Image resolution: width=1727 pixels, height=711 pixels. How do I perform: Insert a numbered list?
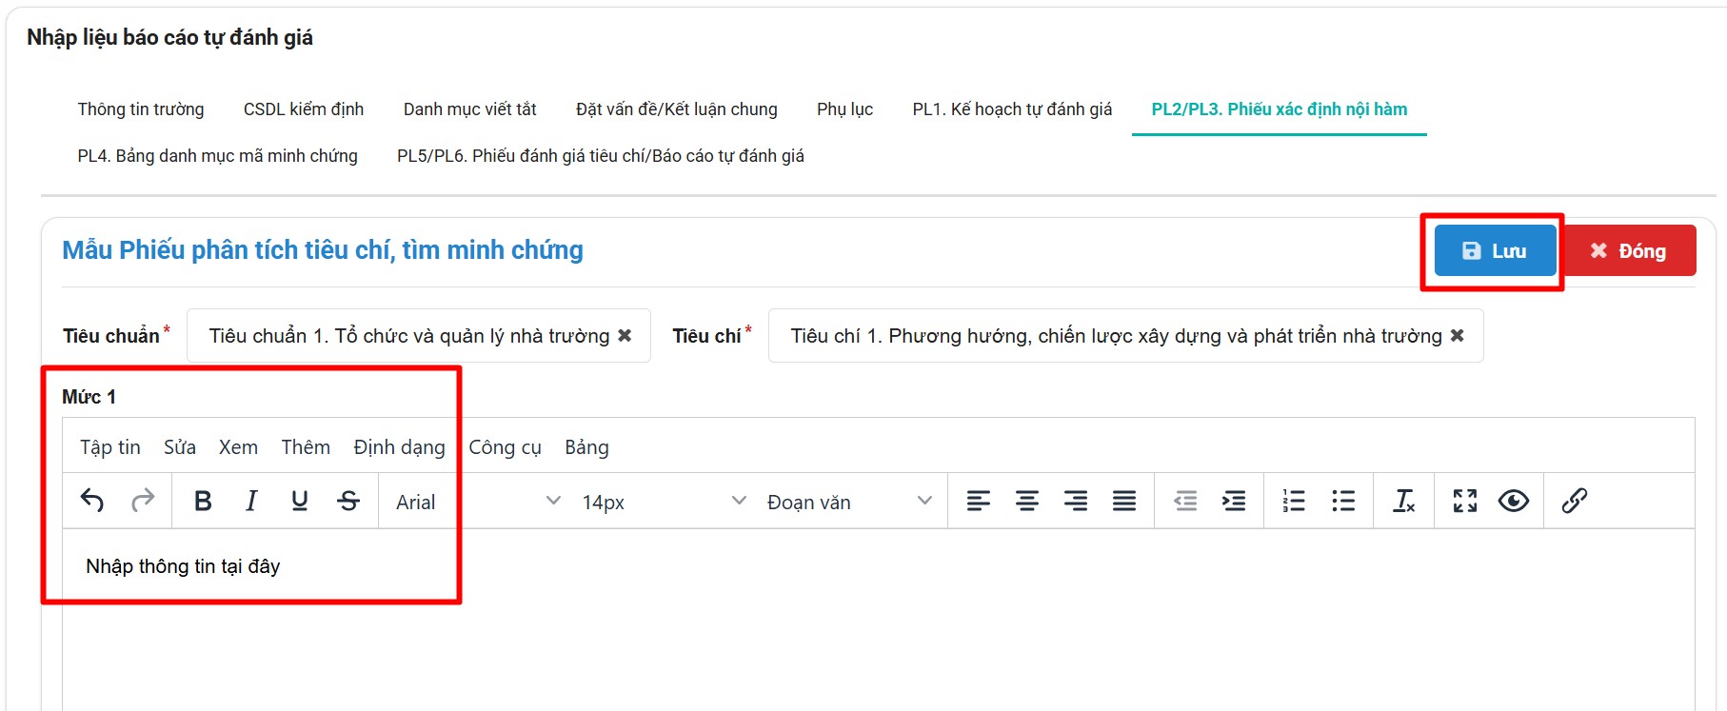coord(1294,501)
